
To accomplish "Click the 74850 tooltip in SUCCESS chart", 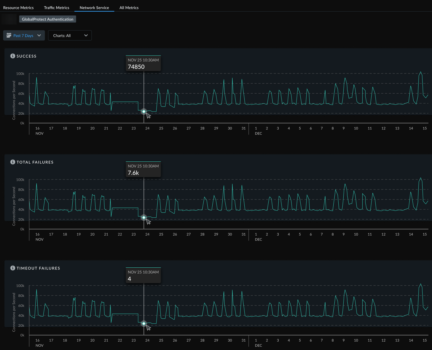I will pos(143,63).
